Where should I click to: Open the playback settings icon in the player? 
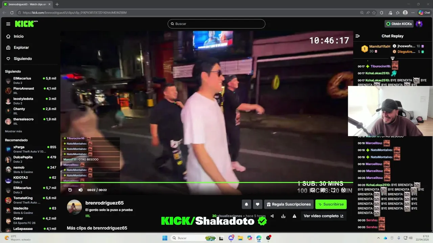click(343, 190)
